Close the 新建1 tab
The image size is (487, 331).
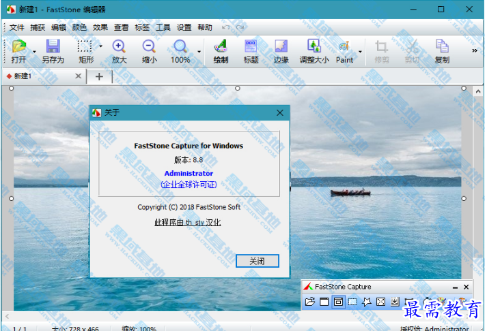tap(79, 76)
